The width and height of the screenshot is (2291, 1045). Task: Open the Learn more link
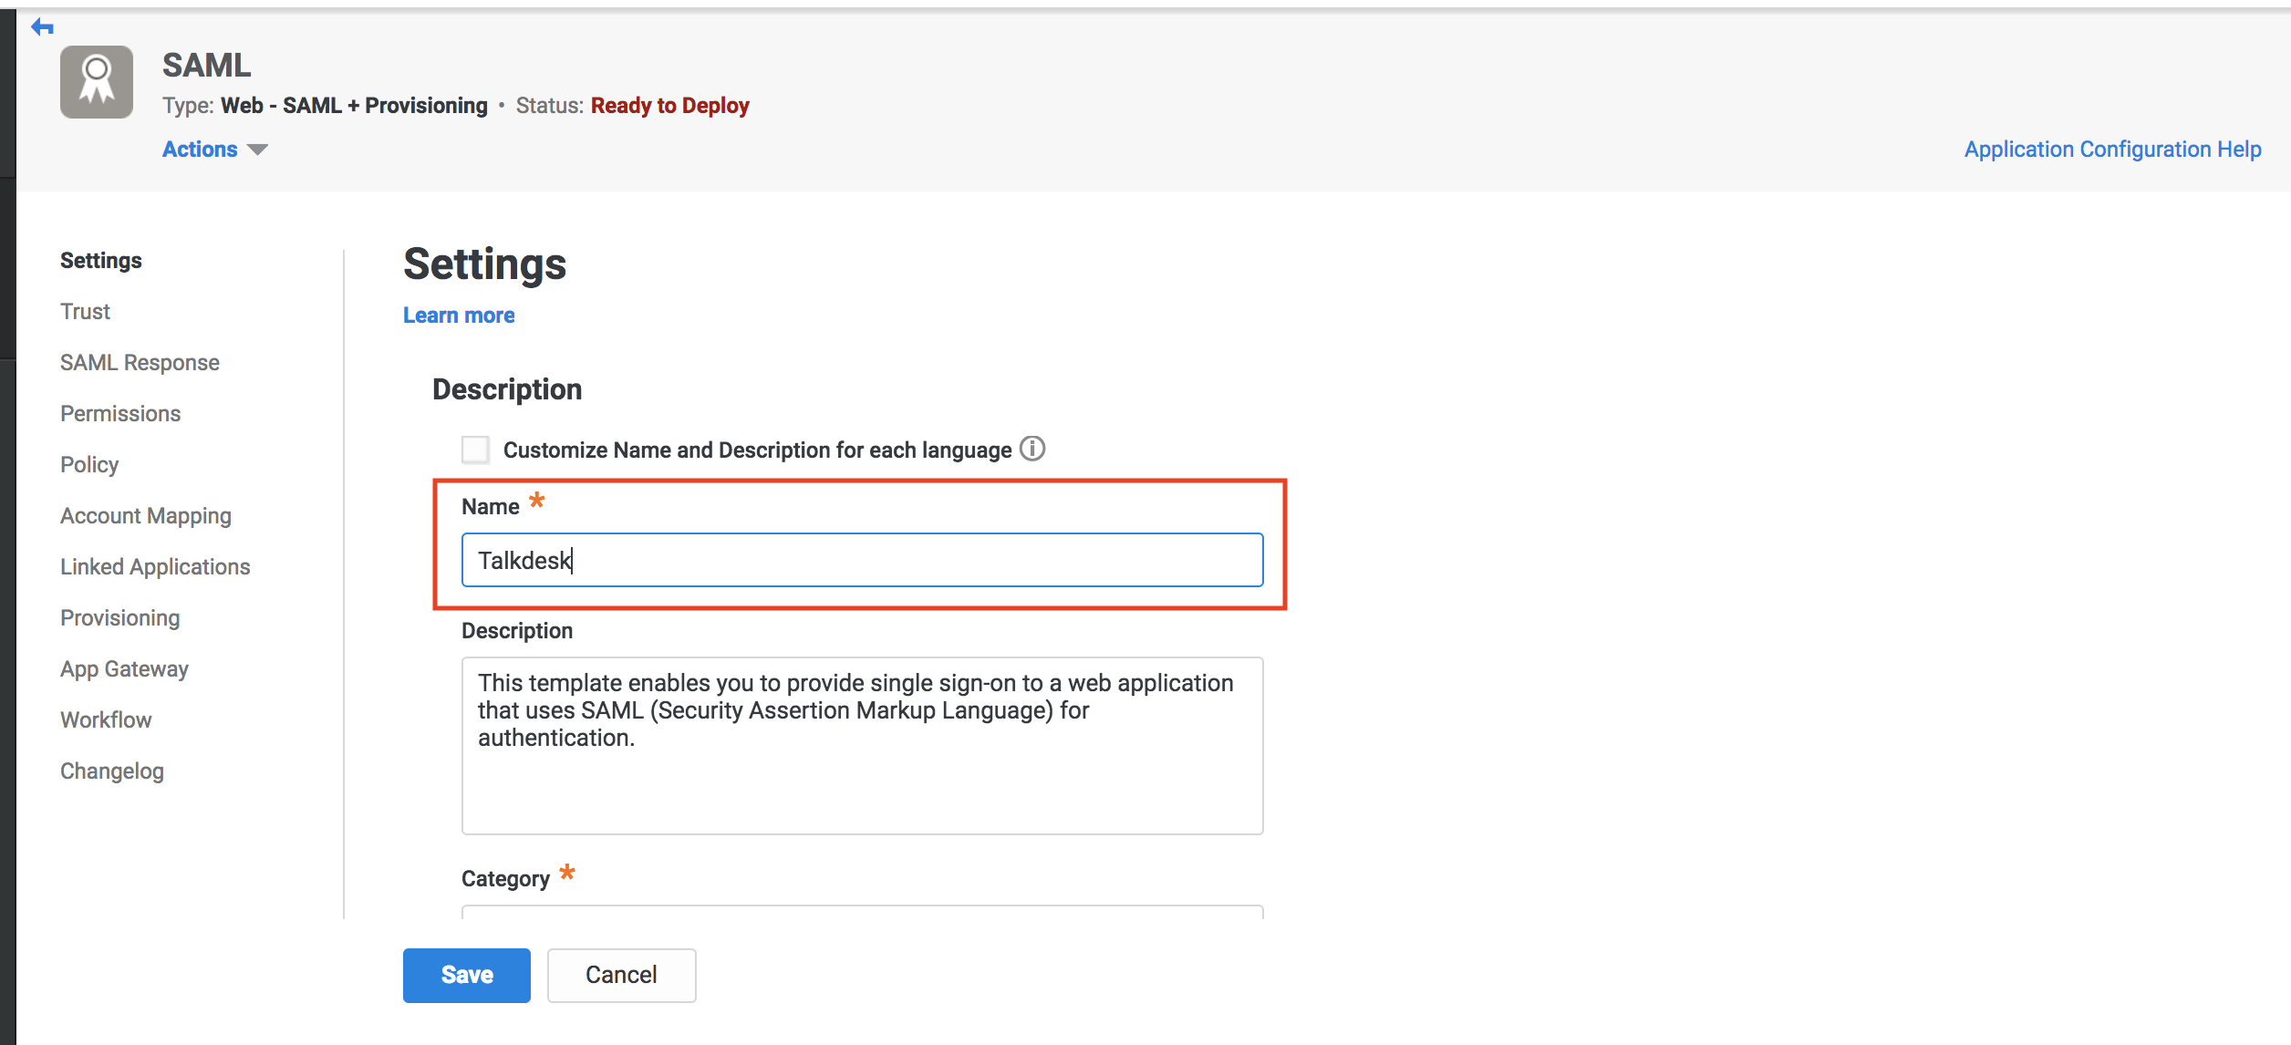(x=459, y=316)
